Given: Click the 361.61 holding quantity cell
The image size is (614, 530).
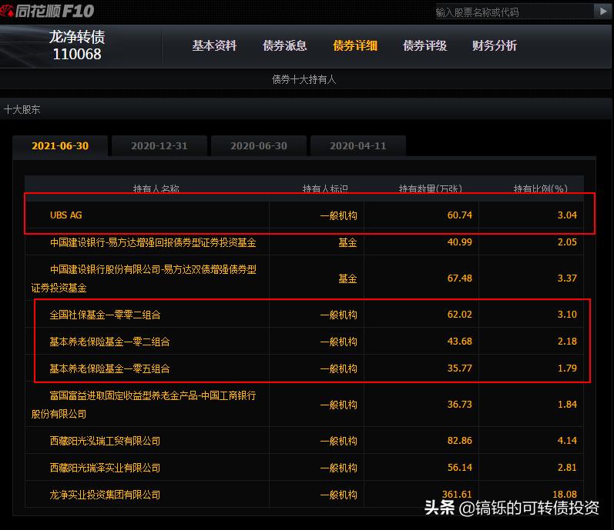Looking at the screenshot, I should point(457,495).
